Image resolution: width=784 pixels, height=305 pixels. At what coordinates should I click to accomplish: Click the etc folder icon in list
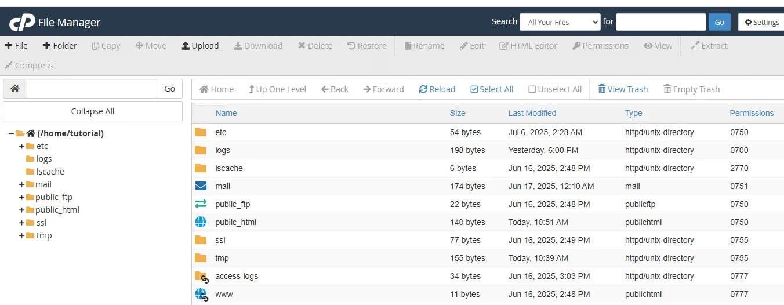[201, 132]
